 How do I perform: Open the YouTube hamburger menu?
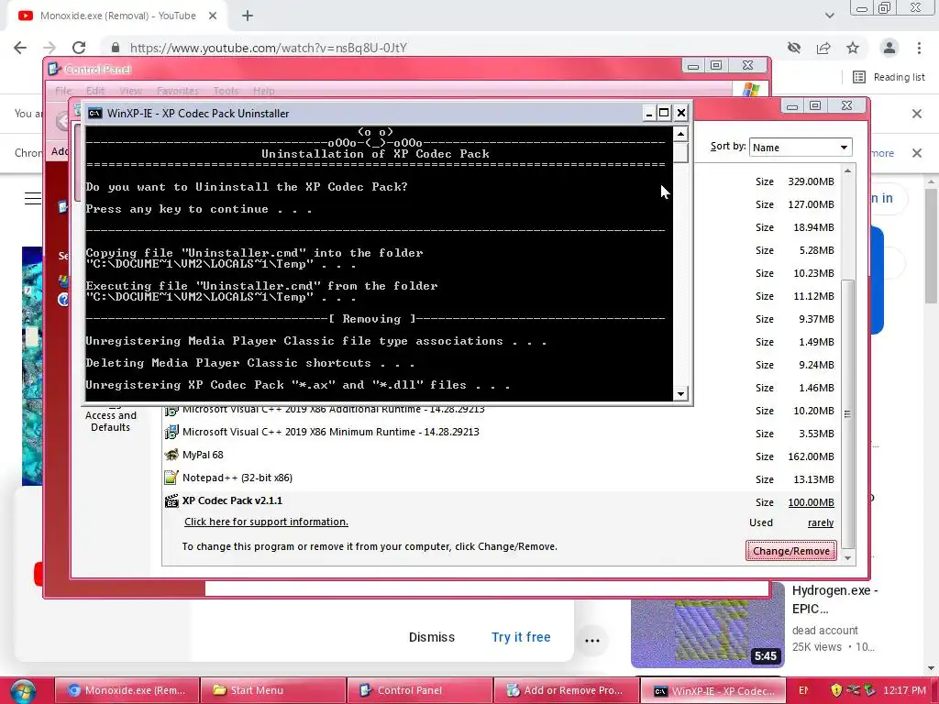point(33,198)
